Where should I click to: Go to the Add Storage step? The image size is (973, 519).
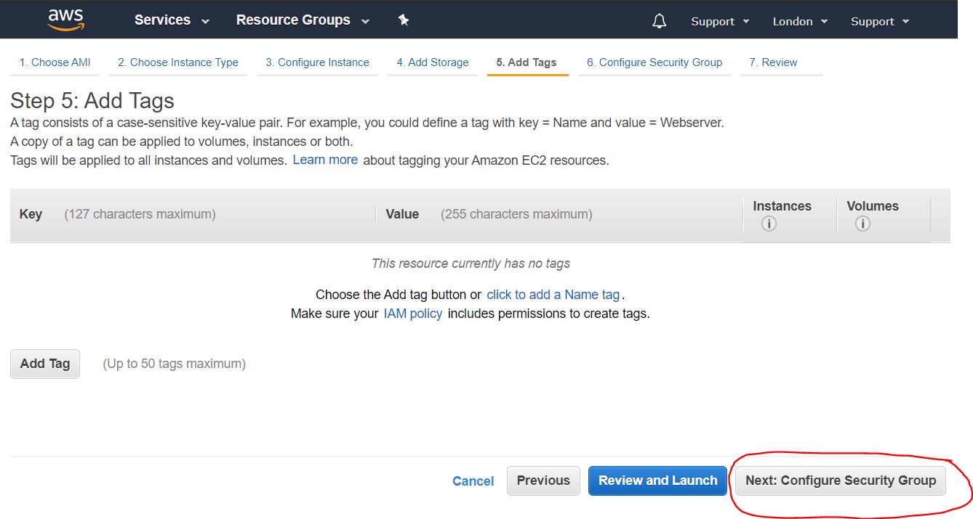433,62
